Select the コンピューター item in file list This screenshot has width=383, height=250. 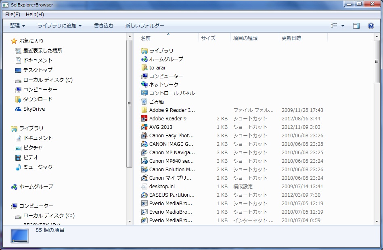[x=166, y=76]
